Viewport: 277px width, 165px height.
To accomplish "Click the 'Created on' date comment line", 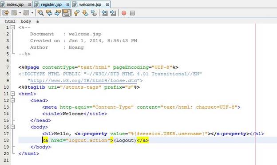I will click(x=83, y=41).
